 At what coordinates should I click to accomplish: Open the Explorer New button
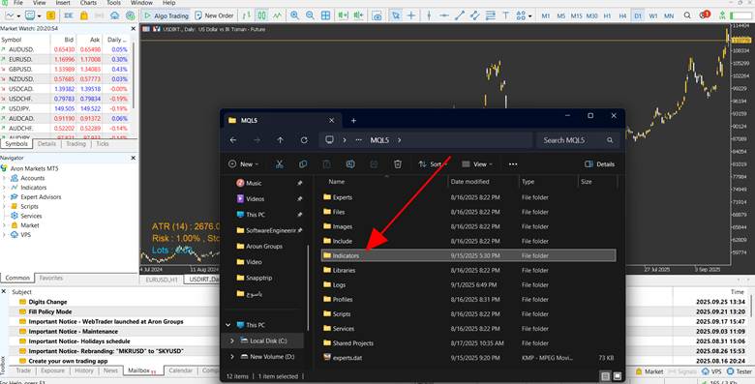click(244, 164)
